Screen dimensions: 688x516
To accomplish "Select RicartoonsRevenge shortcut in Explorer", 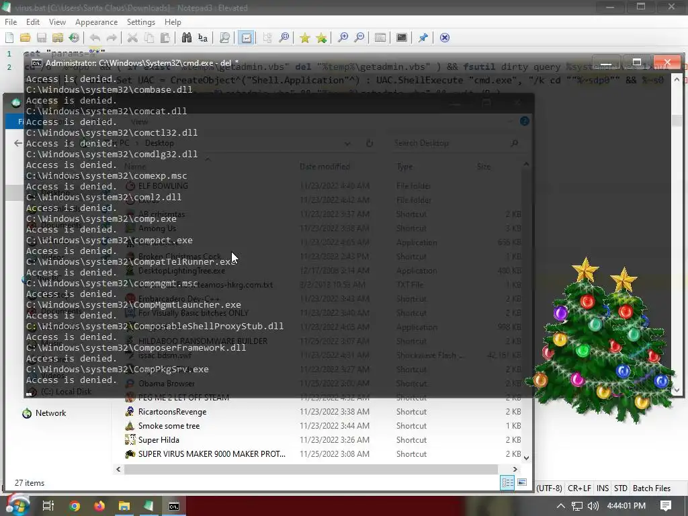I will pos(171,412).
